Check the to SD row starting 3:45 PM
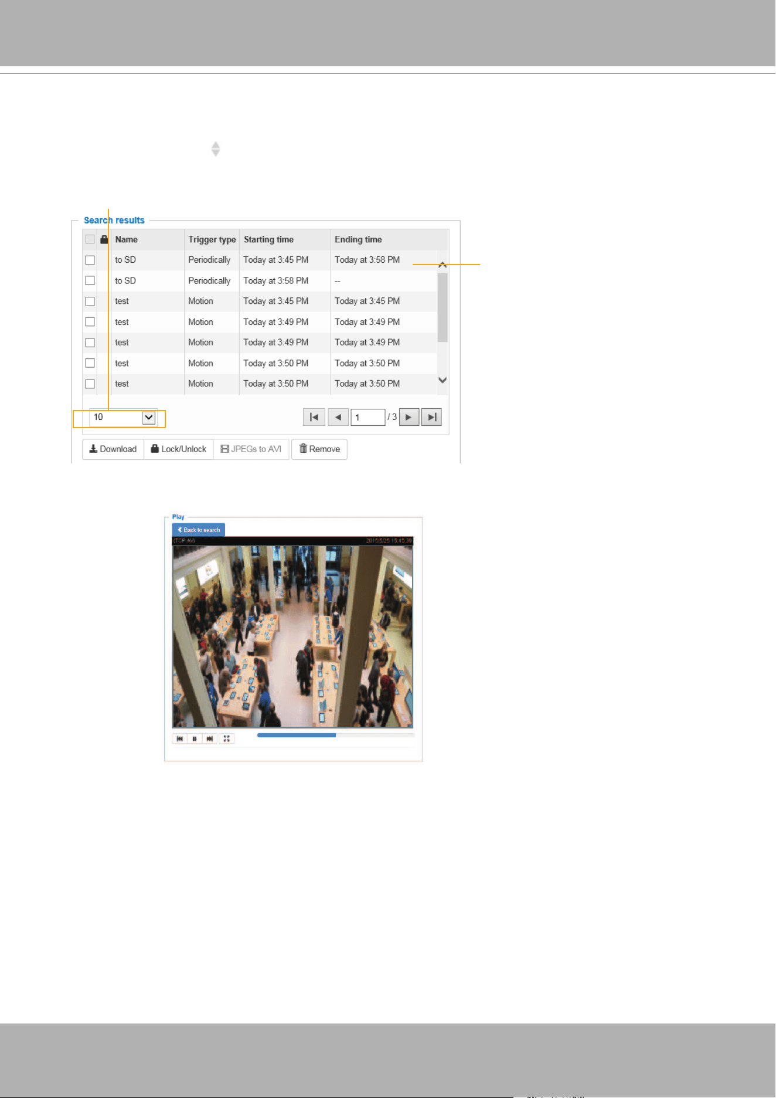Image resolution: width=776 pixels, height=1098 pixels. point(90,260)
